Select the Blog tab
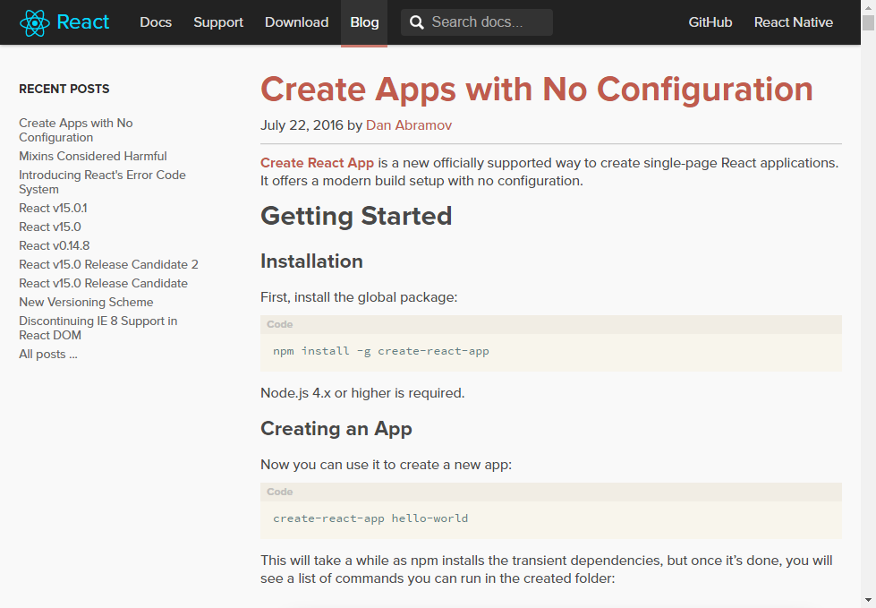This screenshot has height=608, width=876. tap(364, 22)
